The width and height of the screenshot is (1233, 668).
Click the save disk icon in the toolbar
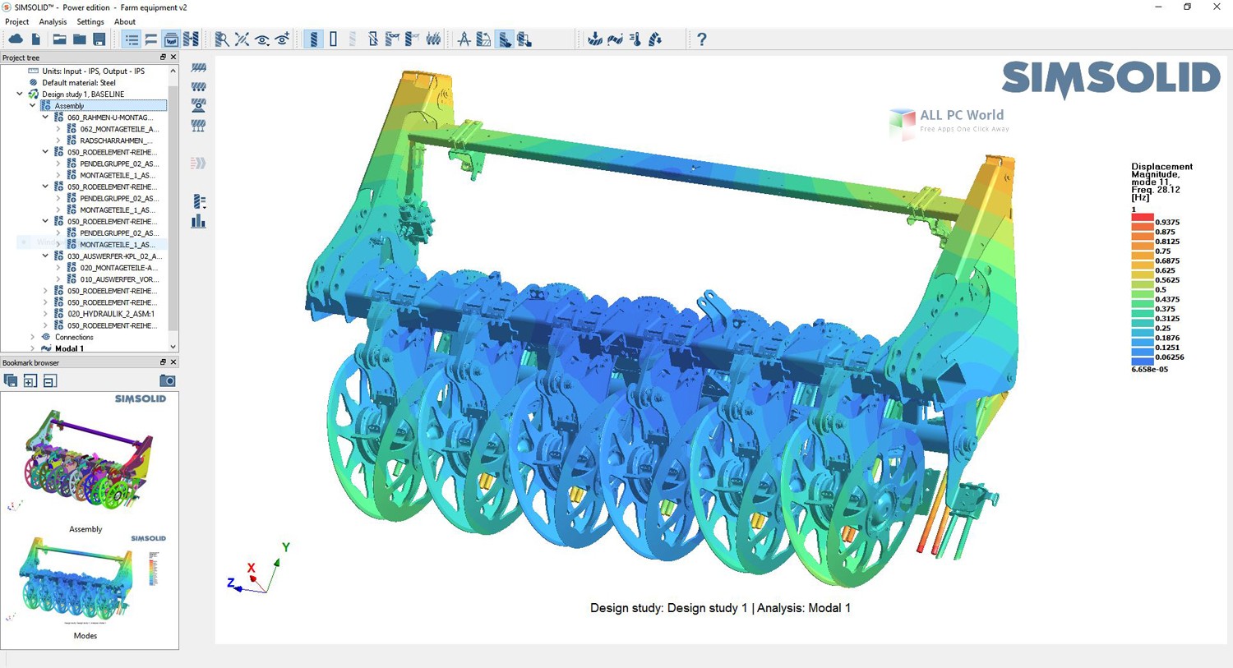(99, 39)
